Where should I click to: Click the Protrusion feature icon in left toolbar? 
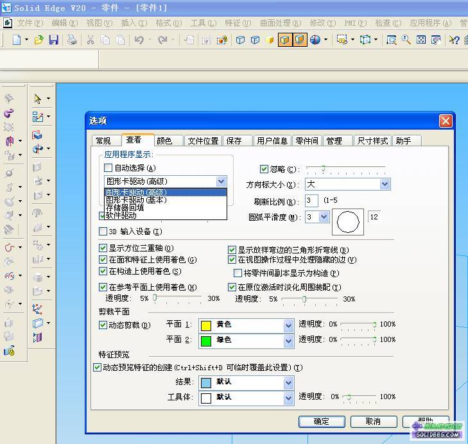point(37,135)
